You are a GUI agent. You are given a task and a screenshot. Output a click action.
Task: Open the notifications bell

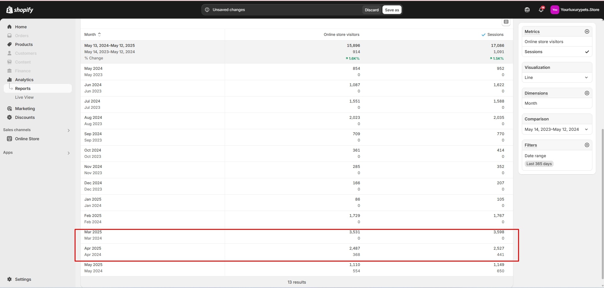pyautogui.click(x=541, y=10)
